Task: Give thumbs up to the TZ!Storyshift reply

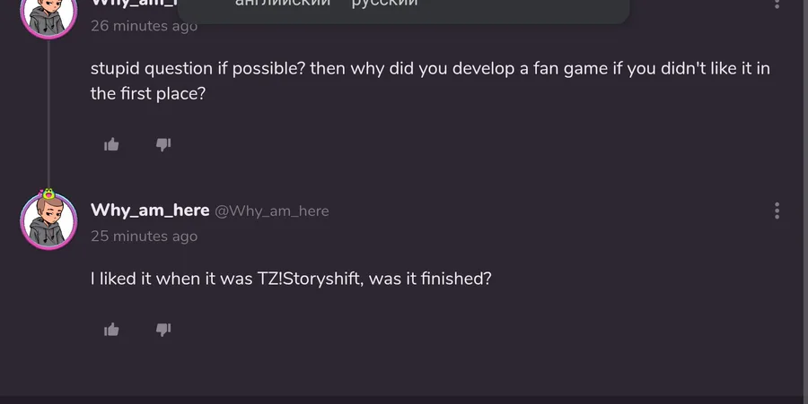Action: (111, 330)
